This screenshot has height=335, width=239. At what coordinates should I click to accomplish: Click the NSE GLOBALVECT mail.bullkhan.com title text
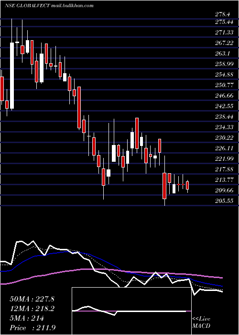click(x=49, y=6)
